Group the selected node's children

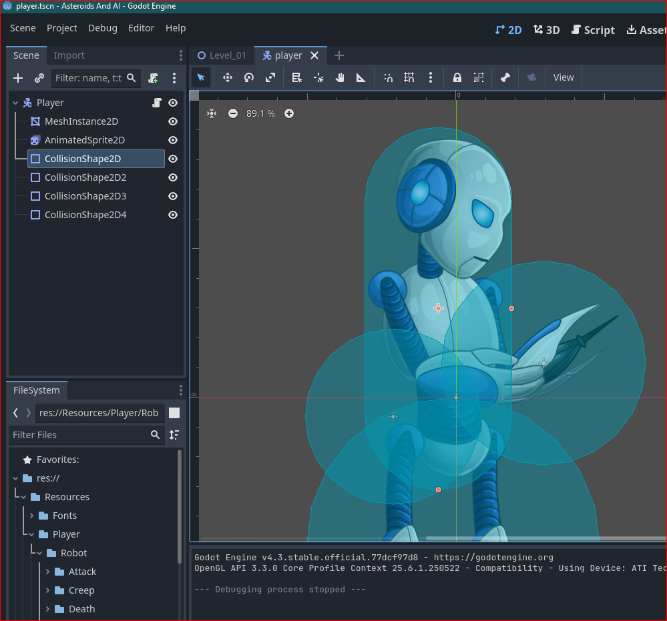[x=479, y=77]
